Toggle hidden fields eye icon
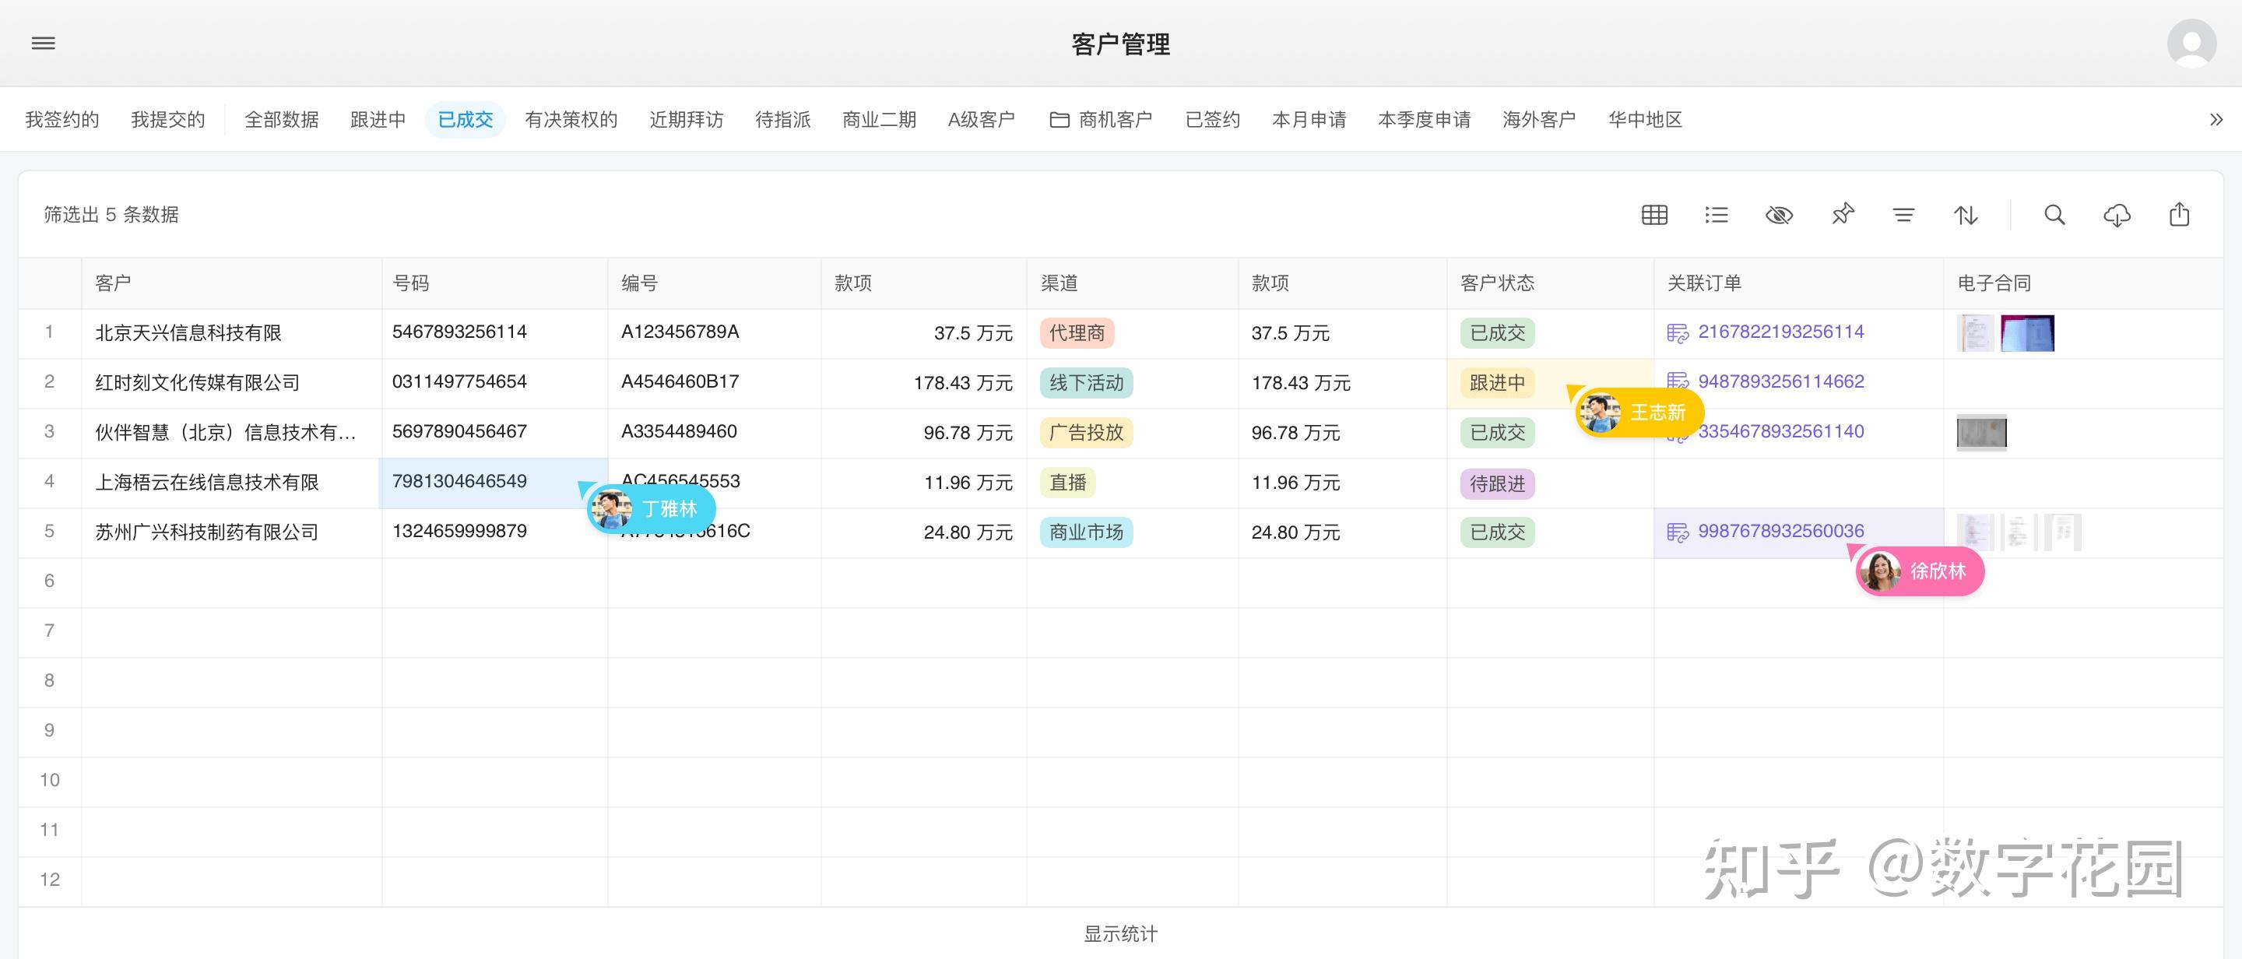Viewport: 2242px width, 959px height. click(x=1779, y=215)
